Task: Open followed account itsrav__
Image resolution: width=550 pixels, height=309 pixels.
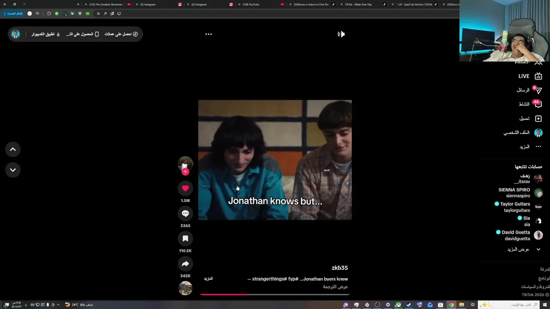Action: [528, 179]
